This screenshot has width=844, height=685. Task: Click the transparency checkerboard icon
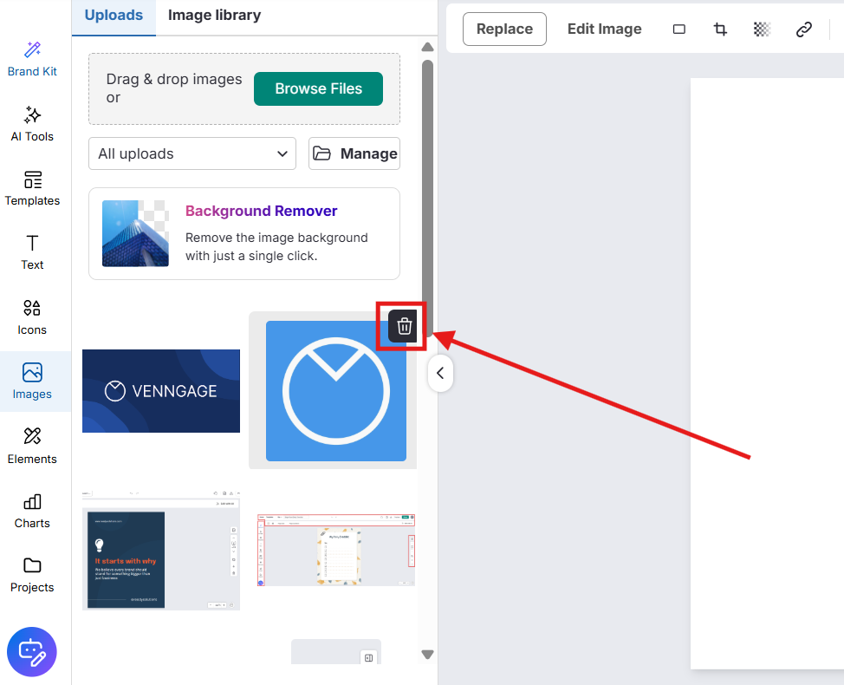point(762,29)
